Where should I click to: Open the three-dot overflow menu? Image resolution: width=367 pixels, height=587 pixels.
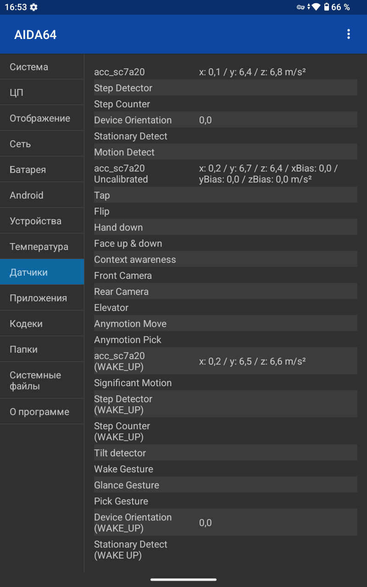coord(349,34)
